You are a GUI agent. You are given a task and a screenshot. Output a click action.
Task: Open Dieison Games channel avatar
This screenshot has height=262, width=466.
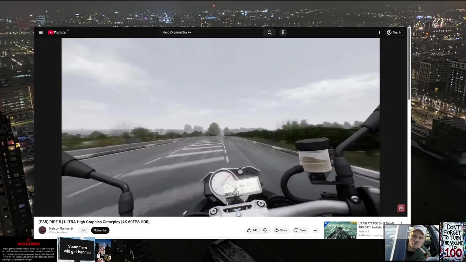[x=42, y=230]
